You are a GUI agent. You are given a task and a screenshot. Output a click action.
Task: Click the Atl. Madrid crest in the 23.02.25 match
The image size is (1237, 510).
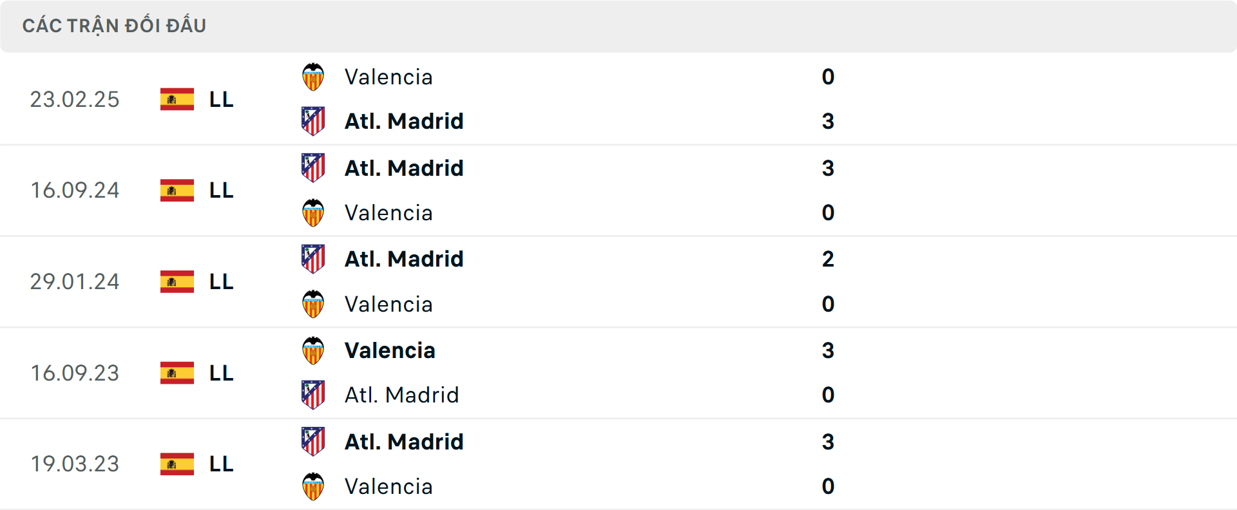click(x=314, y=121)
